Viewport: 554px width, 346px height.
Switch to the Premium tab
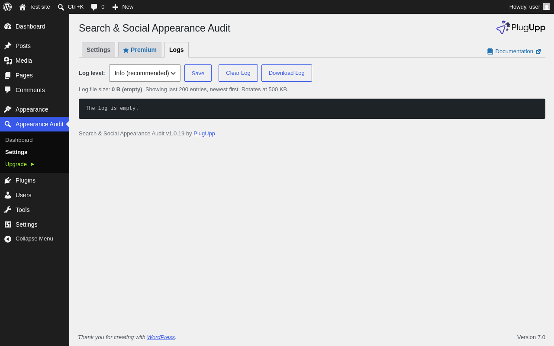tap(140, 50)
